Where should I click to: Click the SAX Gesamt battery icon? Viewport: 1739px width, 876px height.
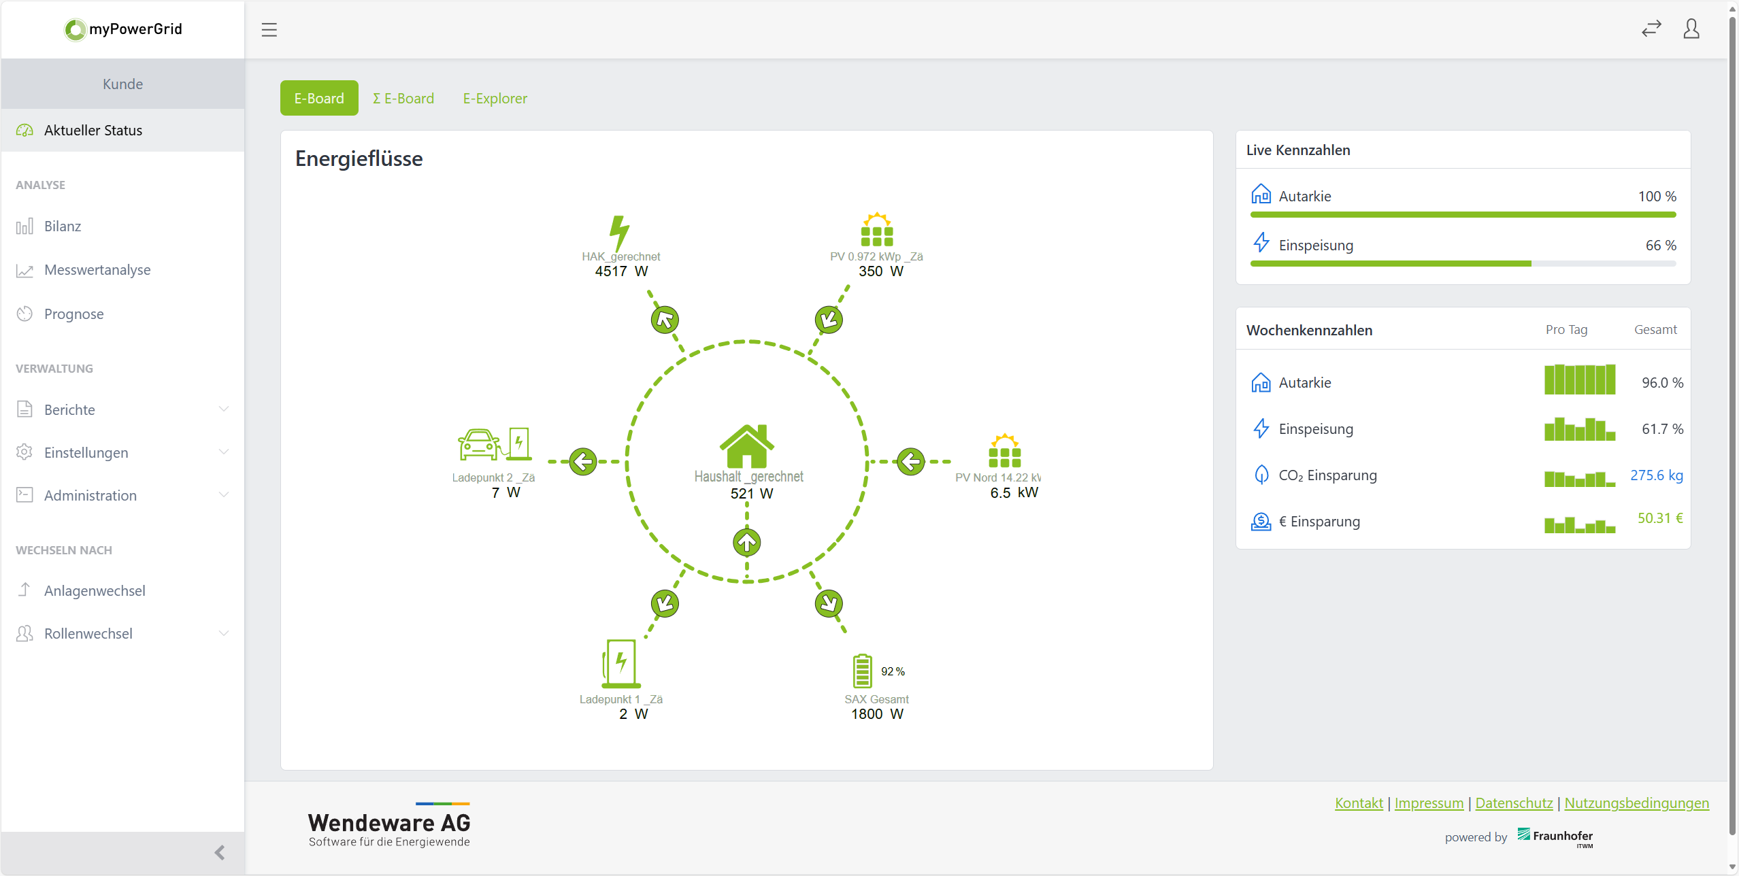click(862, 671)
